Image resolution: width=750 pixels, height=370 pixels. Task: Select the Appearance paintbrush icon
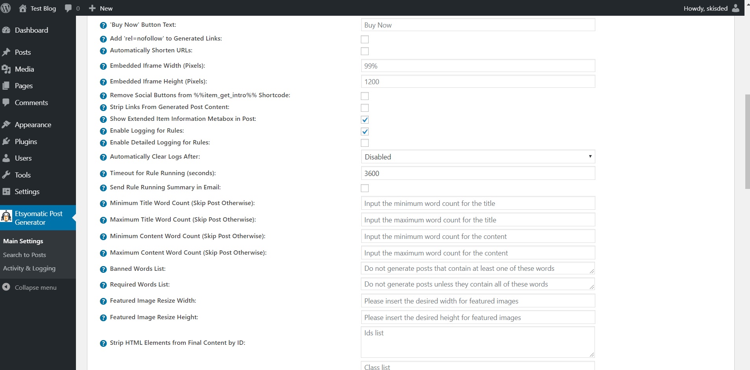point(7,124)
